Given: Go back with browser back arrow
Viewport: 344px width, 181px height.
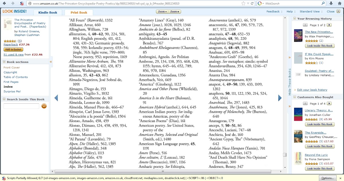Looking at the screenshot, I should point(4,3).
